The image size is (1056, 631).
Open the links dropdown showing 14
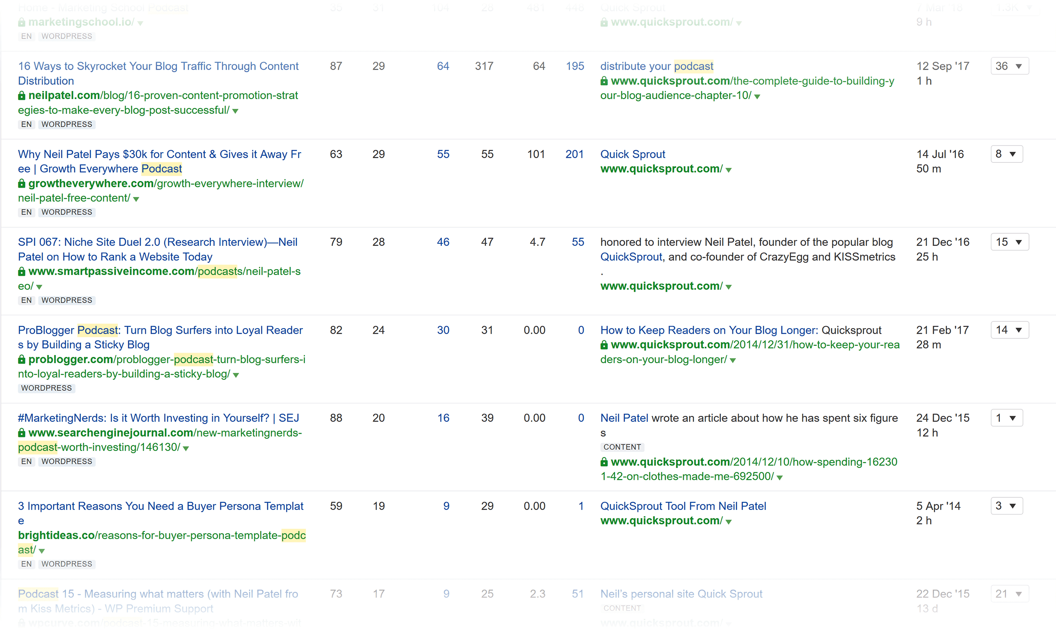(x=1010, y=330)
